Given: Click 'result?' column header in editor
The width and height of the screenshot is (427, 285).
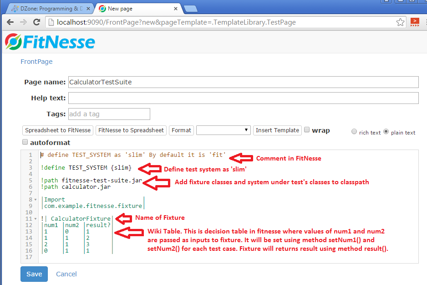Looking at the screenshot, I should coord(98,225).
